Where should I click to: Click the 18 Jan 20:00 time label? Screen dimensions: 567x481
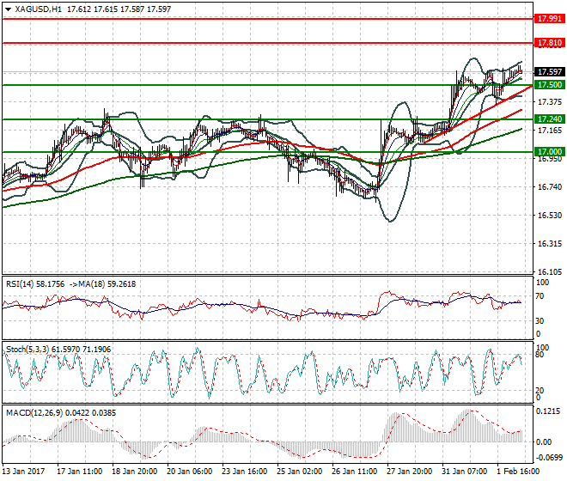coord(135,472)
